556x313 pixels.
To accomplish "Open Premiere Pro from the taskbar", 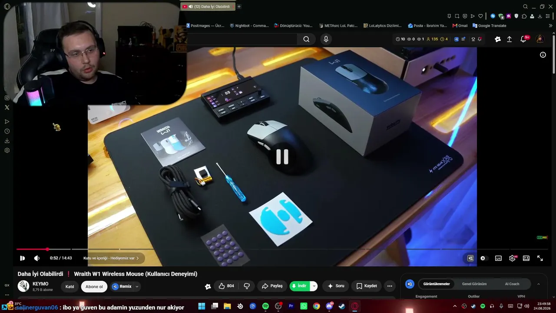I will click(x=291, y=306).
